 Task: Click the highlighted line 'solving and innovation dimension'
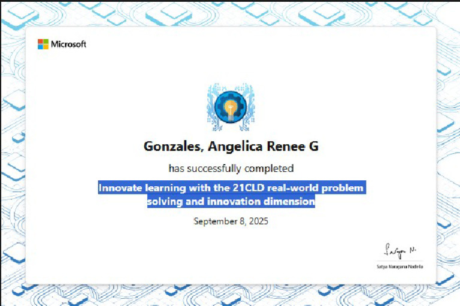tap(231, 201)
